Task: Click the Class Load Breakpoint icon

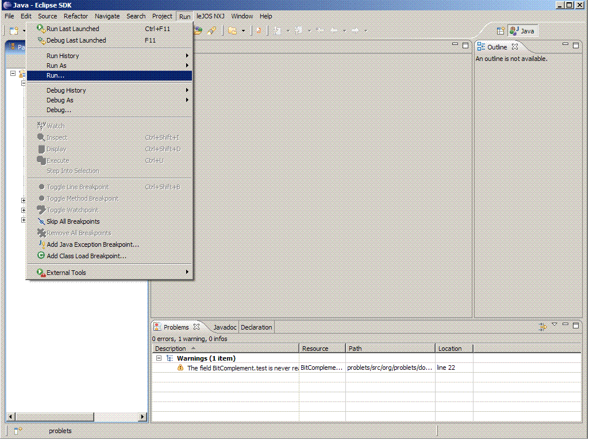Action: pos(41,255)
